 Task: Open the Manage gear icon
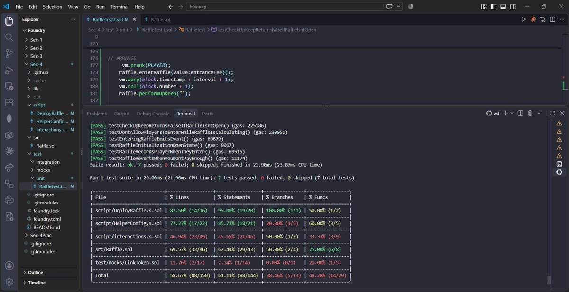[x=9, y=282]
